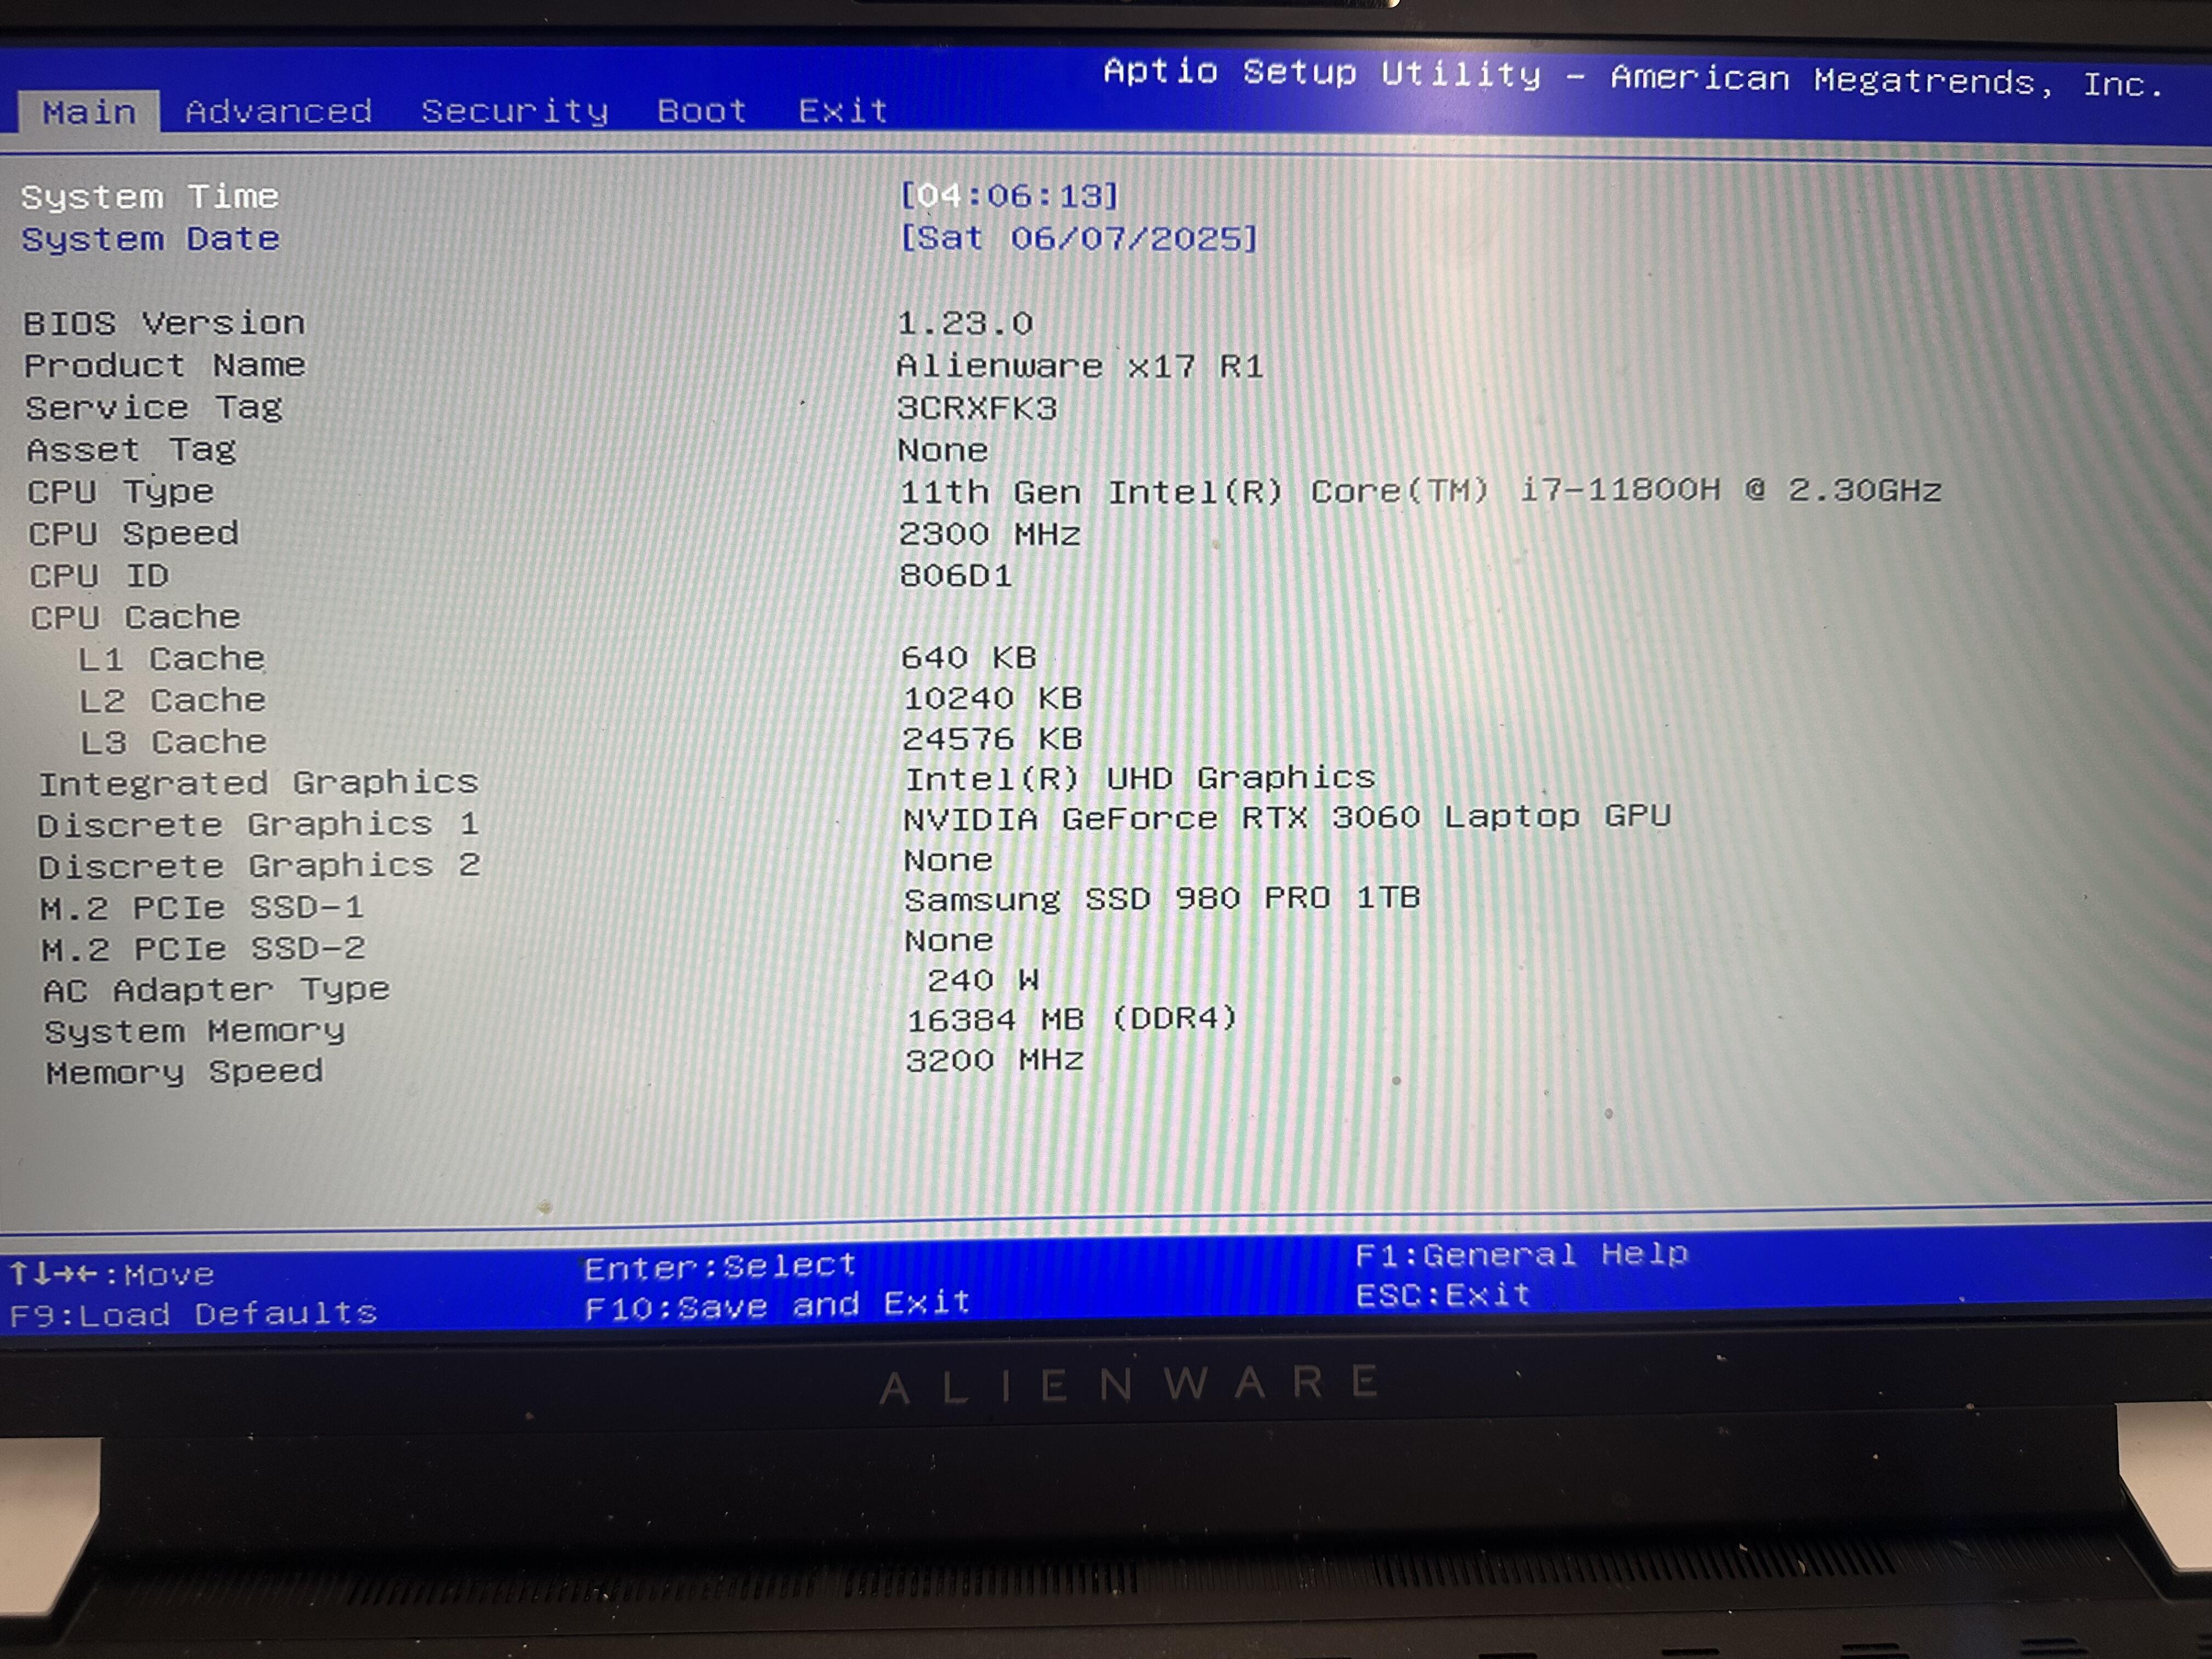Click the 16384 MB (DDR4) value
The image size is (2212, 1659).
click(x=1072, y=1019)
